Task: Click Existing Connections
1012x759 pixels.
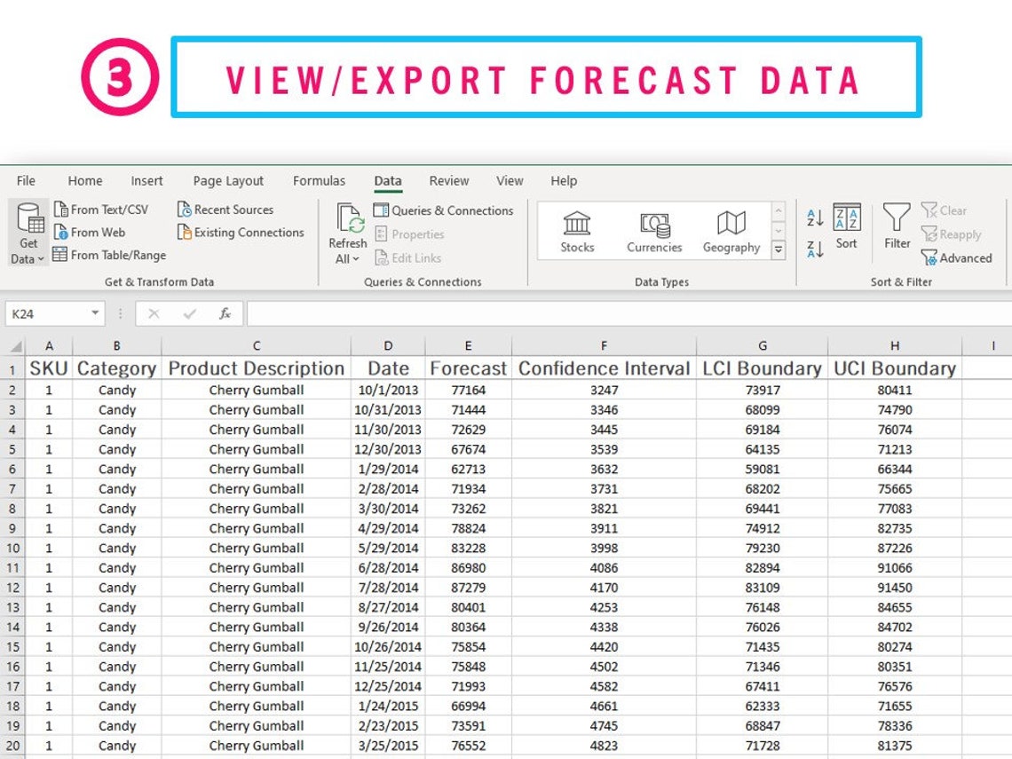Action: [241, 233]
